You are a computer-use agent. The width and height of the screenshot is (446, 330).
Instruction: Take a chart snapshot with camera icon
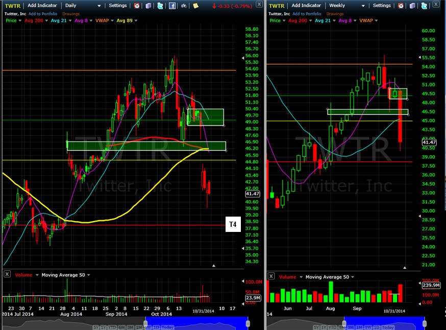(184, 6)
